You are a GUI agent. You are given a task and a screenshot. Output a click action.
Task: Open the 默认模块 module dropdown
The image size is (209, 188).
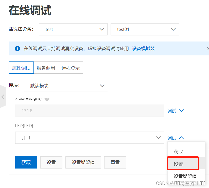(66, 86)
